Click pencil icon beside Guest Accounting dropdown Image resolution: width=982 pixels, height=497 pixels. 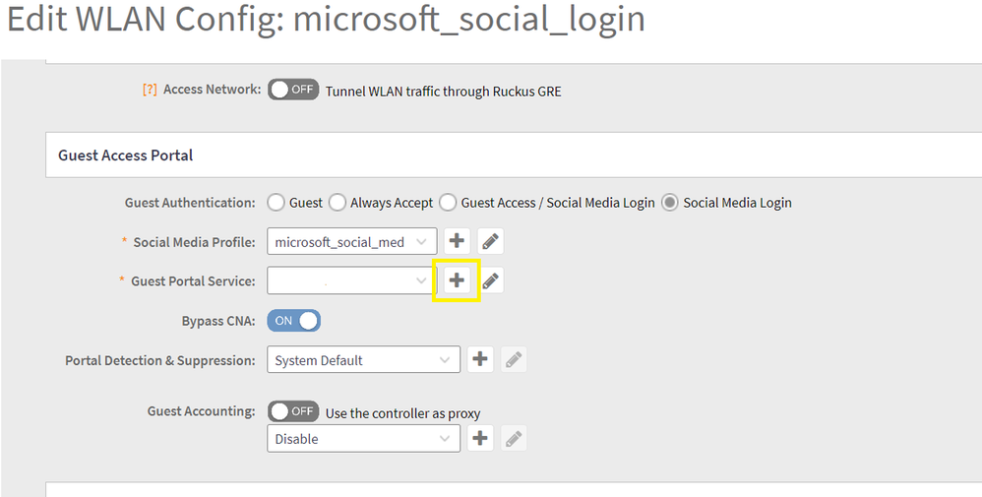[x=513, y=439]
